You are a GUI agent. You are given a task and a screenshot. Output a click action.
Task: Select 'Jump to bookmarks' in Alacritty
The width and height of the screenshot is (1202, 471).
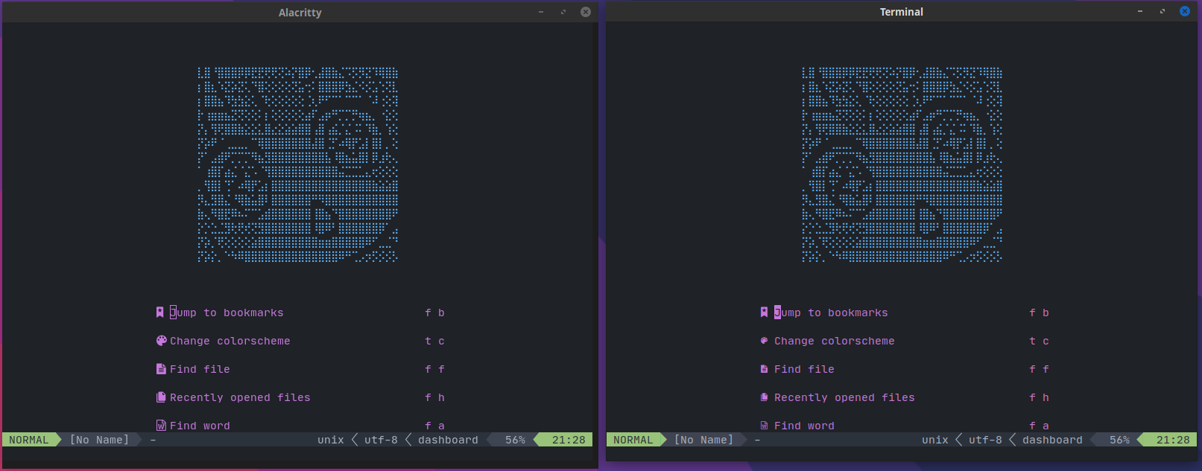227,313
